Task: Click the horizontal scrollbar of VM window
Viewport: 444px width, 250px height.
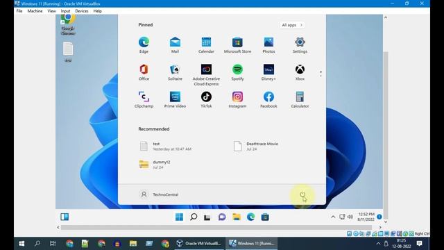Action: click(x=216, y=227)
